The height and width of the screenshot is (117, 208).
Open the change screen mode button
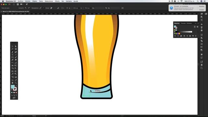coord(14,98)
